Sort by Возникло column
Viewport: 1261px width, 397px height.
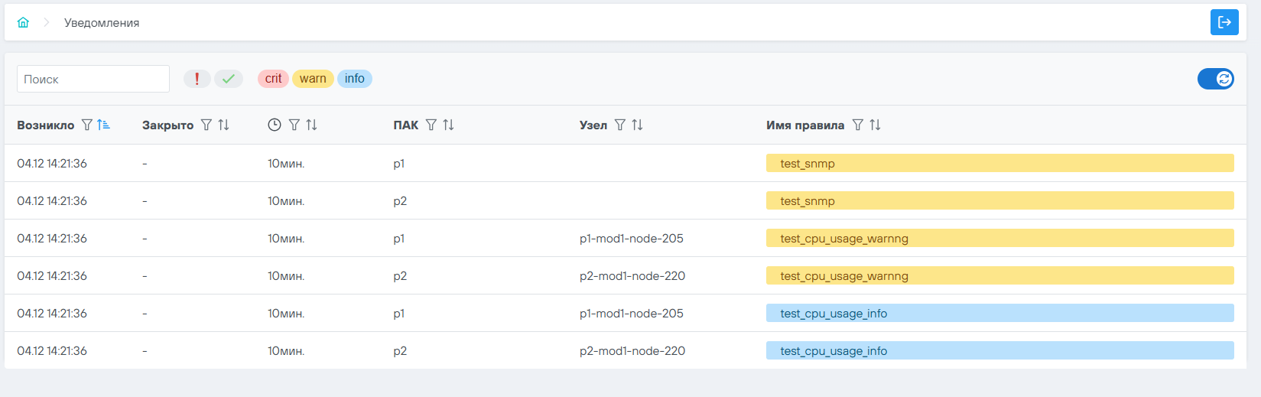103,125
